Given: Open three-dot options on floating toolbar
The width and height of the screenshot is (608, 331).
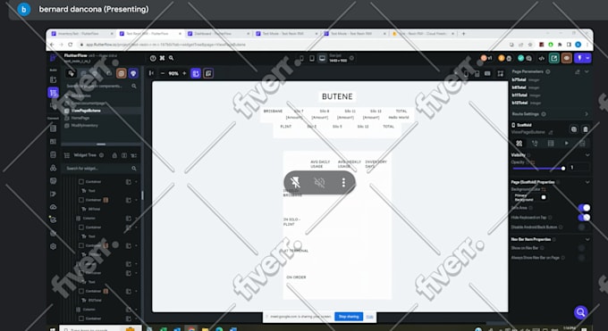Looking at the screenshot, I should pyautogui.click(x=343, y=182).
